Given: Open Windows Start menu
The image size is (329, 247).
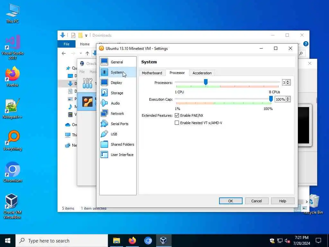Looking at the screenshot, I should 8,241.
